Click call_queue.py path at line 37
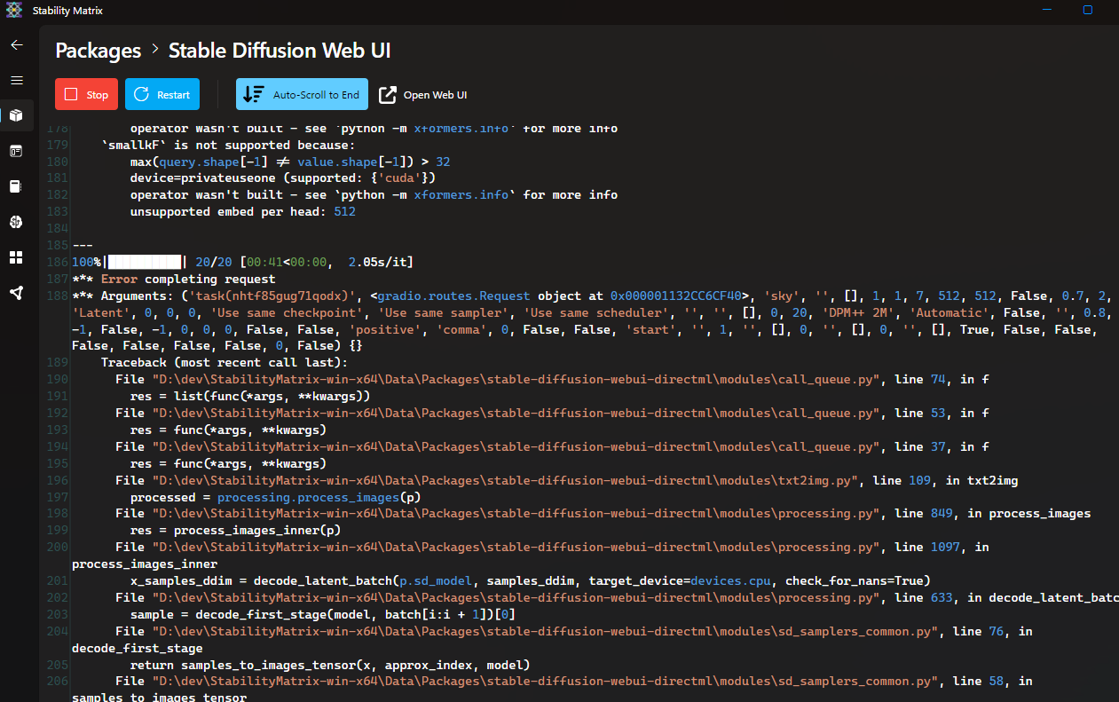This screenshot has height=702, width=1119. tap(516, 446)
